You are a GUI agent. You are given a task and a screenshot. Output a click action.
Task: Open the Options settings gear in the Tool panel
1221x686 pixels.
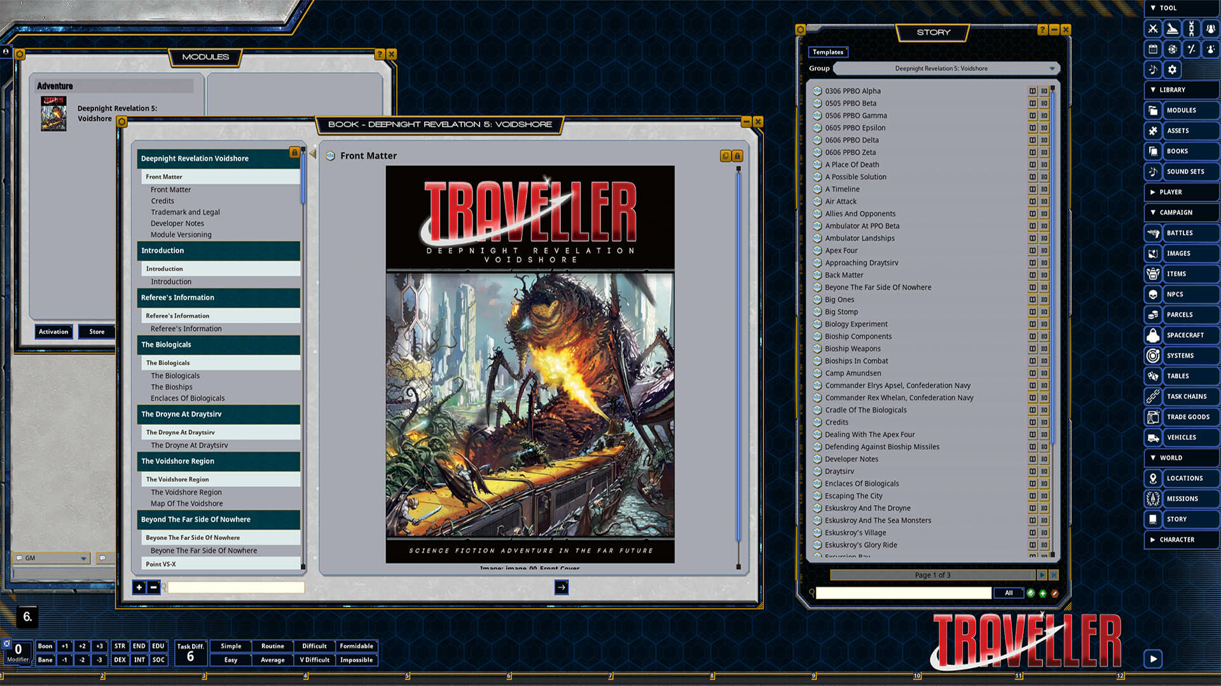click(x=1172, y=69)
